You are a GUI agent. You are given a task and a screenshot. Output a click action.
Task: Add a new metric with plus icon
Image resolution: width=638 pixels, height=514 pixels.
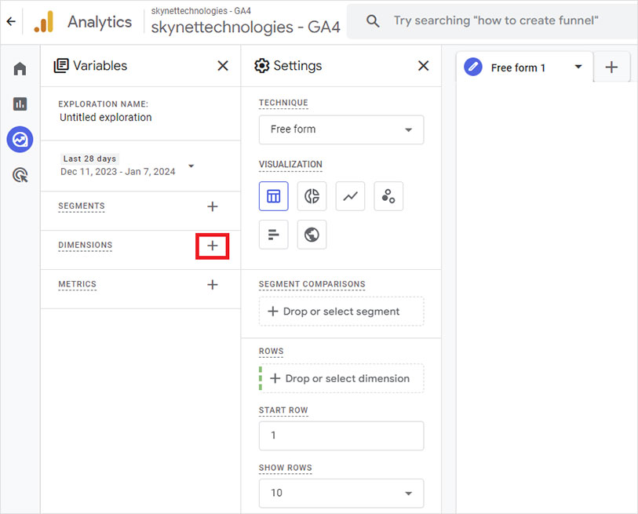pyautogui.click(x=212, y=285)
